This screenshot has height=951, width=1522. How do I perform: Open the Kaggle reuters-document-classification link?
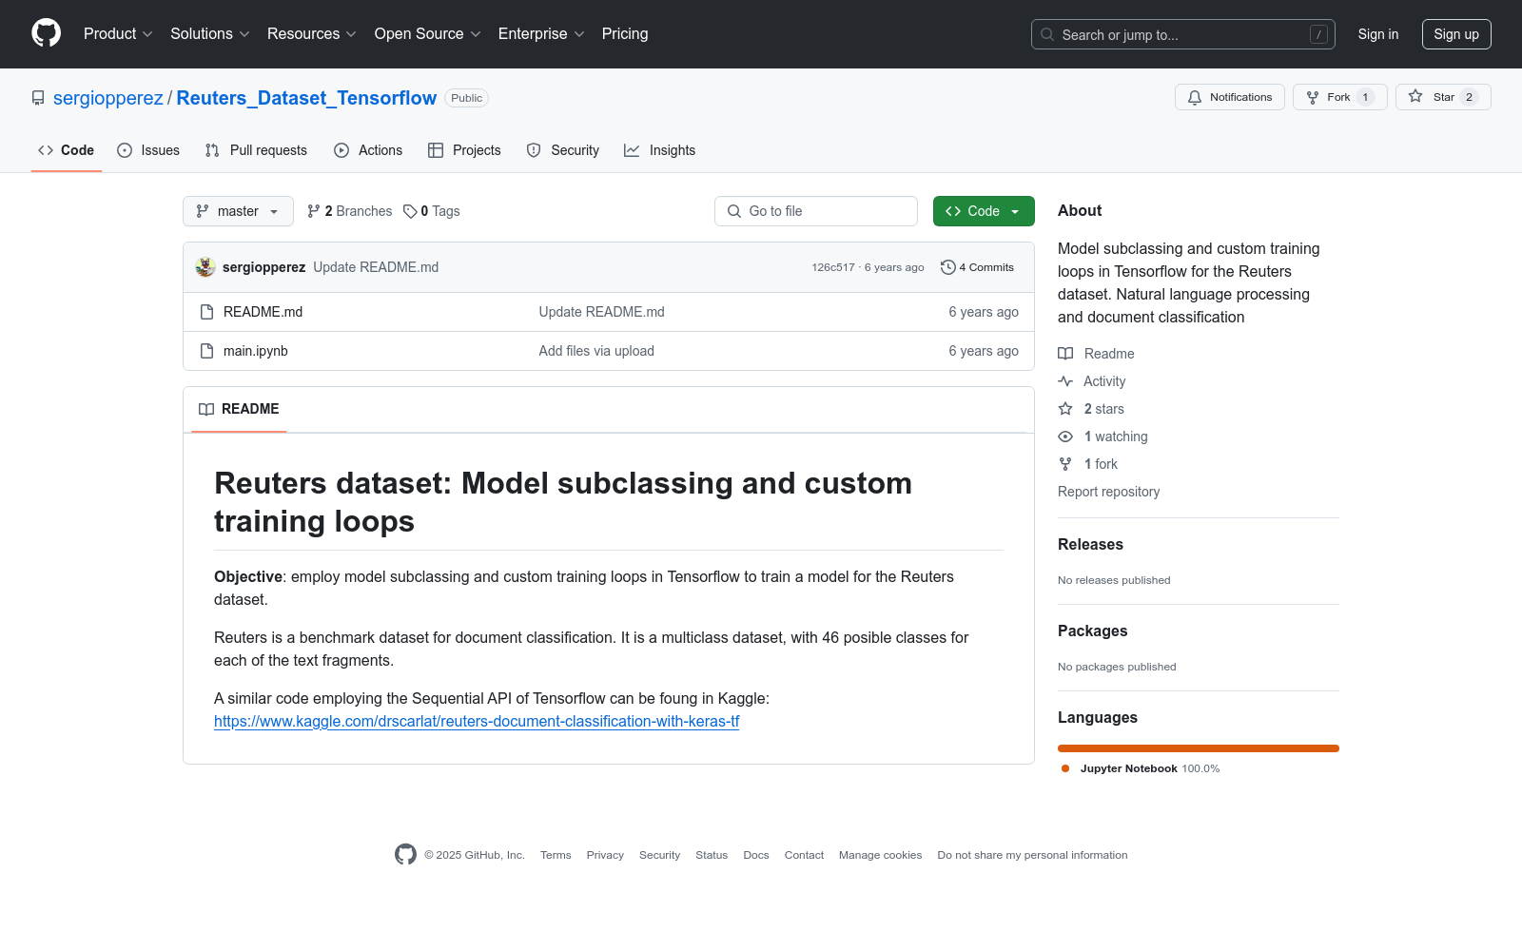point(477,722)
